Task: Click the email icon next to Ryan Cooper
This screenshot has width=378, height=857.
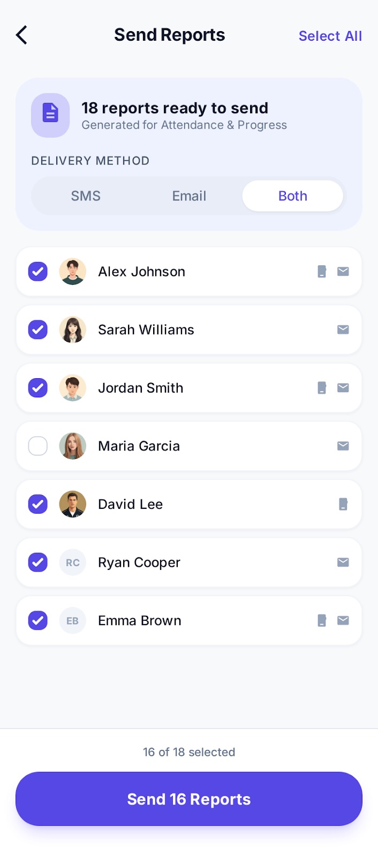Action: 343,562
